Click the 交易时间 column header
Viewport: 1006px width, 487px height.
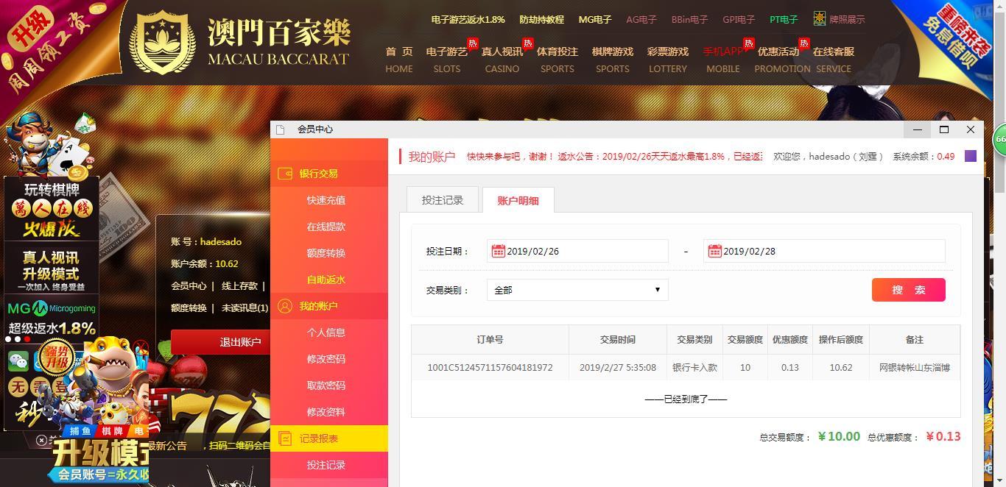[617, 340]
